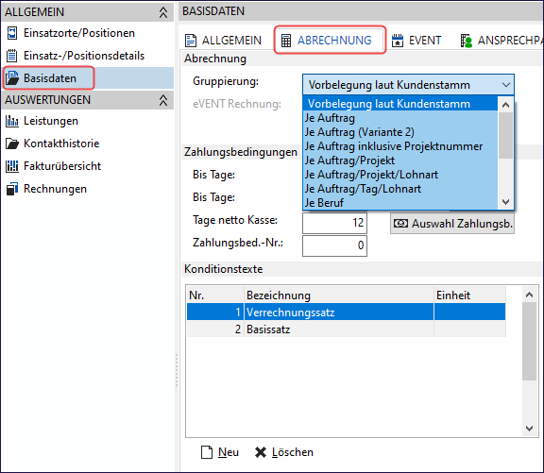Click the calculator icon on Abrechnung tab
544x473 pixels.
point(286,41)
